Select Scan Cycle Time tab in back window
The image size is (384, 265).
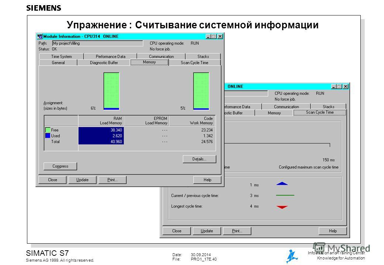coord(320,113)
